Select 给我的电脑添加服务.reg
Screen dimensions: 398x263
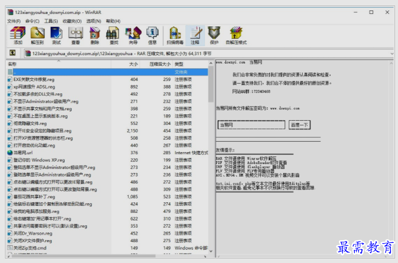(36, 211)
